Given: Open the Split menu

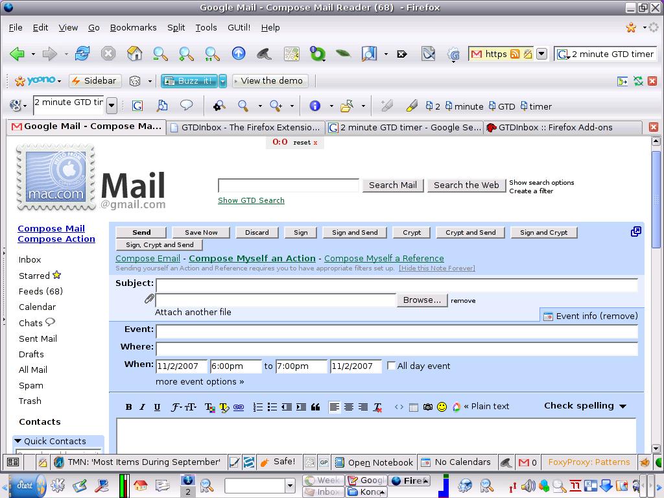Looking at the screenshot, I should click(176, 27).
